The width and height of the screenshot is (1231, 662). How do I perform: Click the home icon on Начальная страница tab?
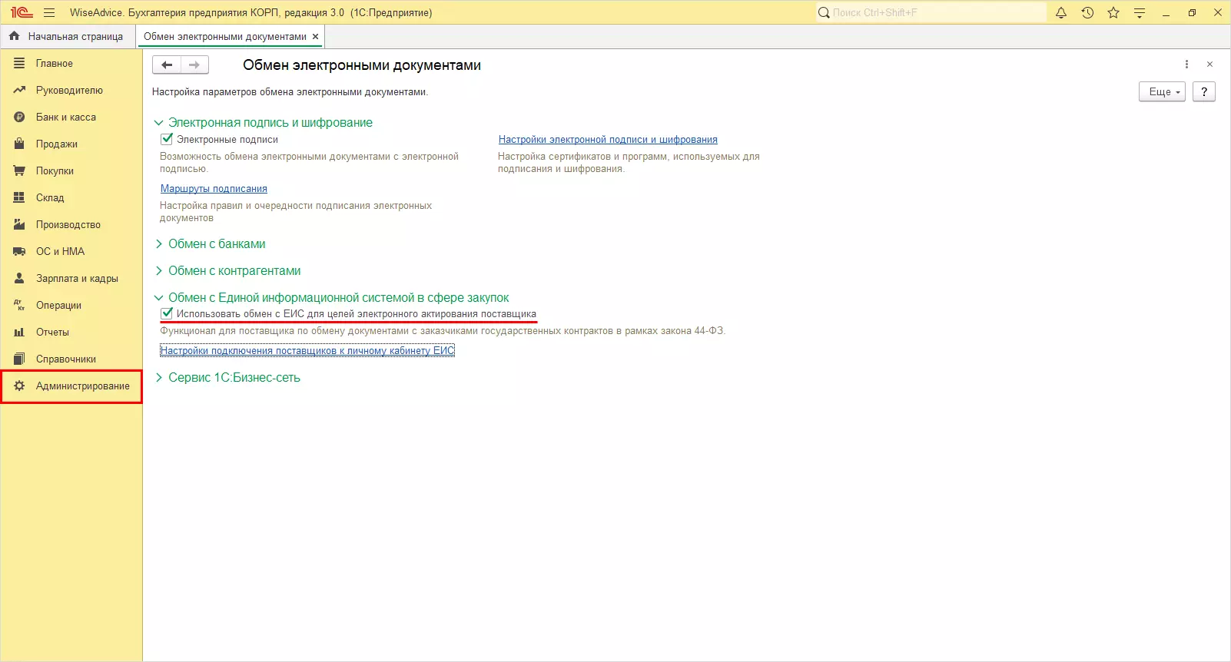[14, 36]
